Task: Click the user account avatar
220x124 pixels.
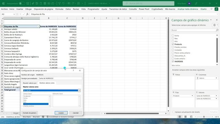Action: pyautogui.click(x=189, y=3)
